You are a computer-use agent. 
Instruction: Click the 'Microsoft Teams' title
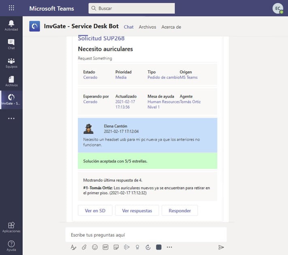coord(51,8)
